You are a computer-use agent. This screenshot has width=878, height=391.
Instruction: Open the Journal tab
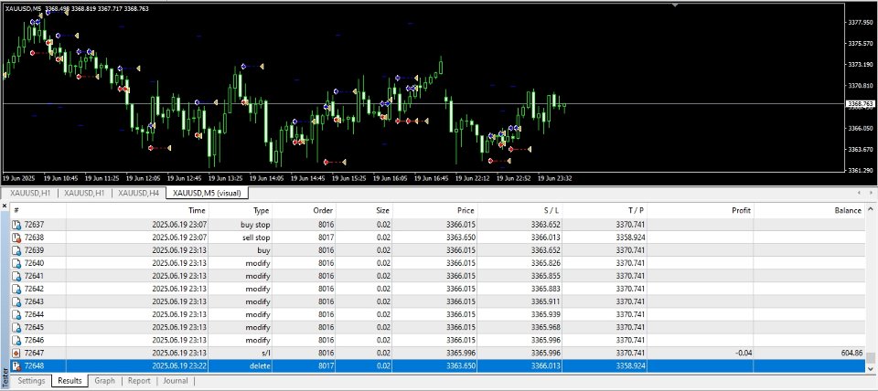(x=176, y=381)
